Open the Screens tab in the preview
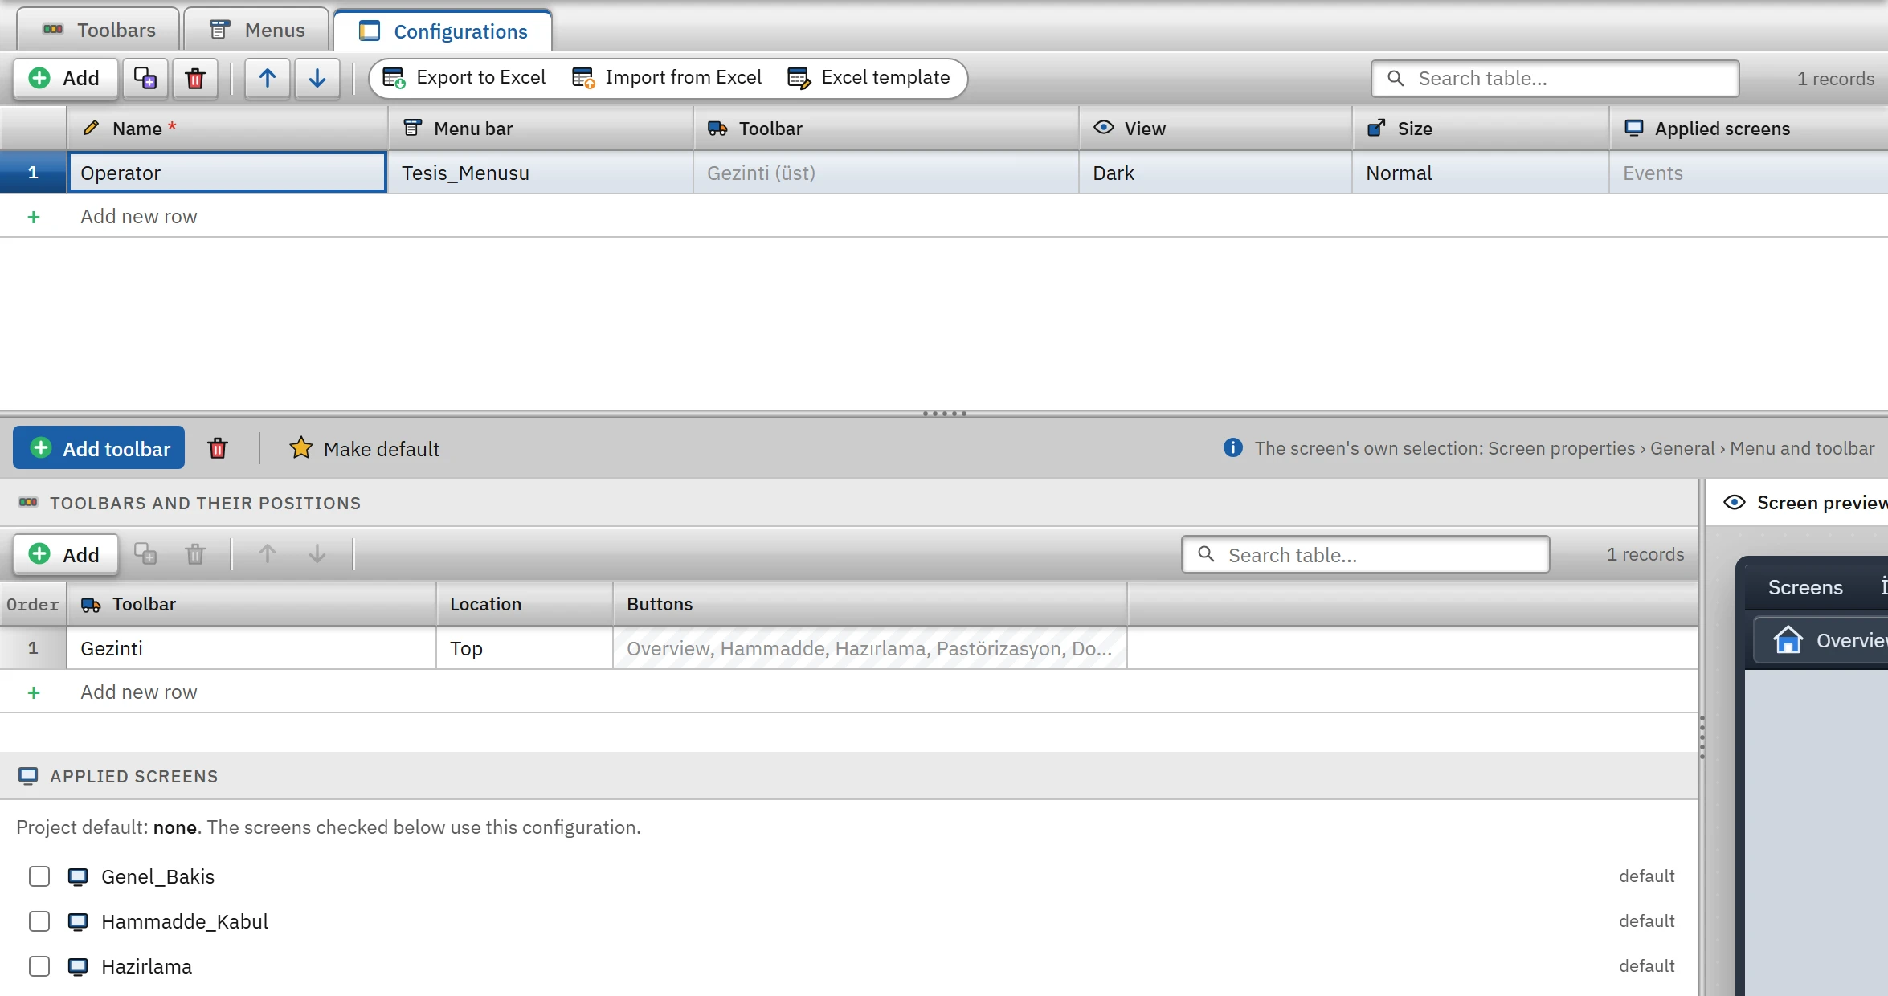 (1805, 587)
